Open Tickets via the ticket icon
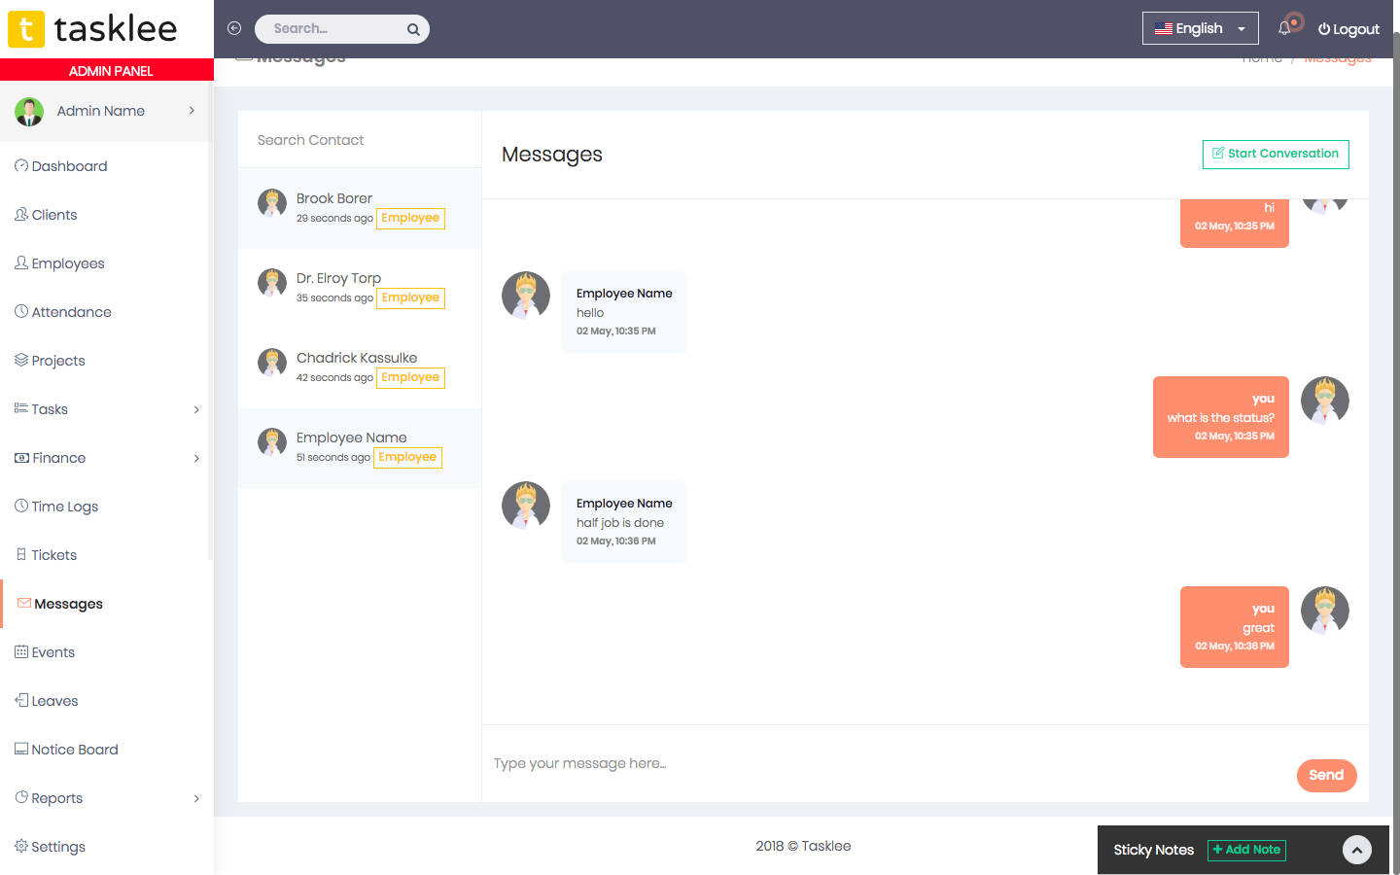 point(21,554)
